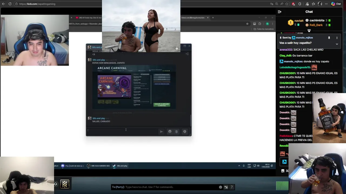Open the music media control icon
Viewport: 346px width, 194px height.
coord(307,4)
